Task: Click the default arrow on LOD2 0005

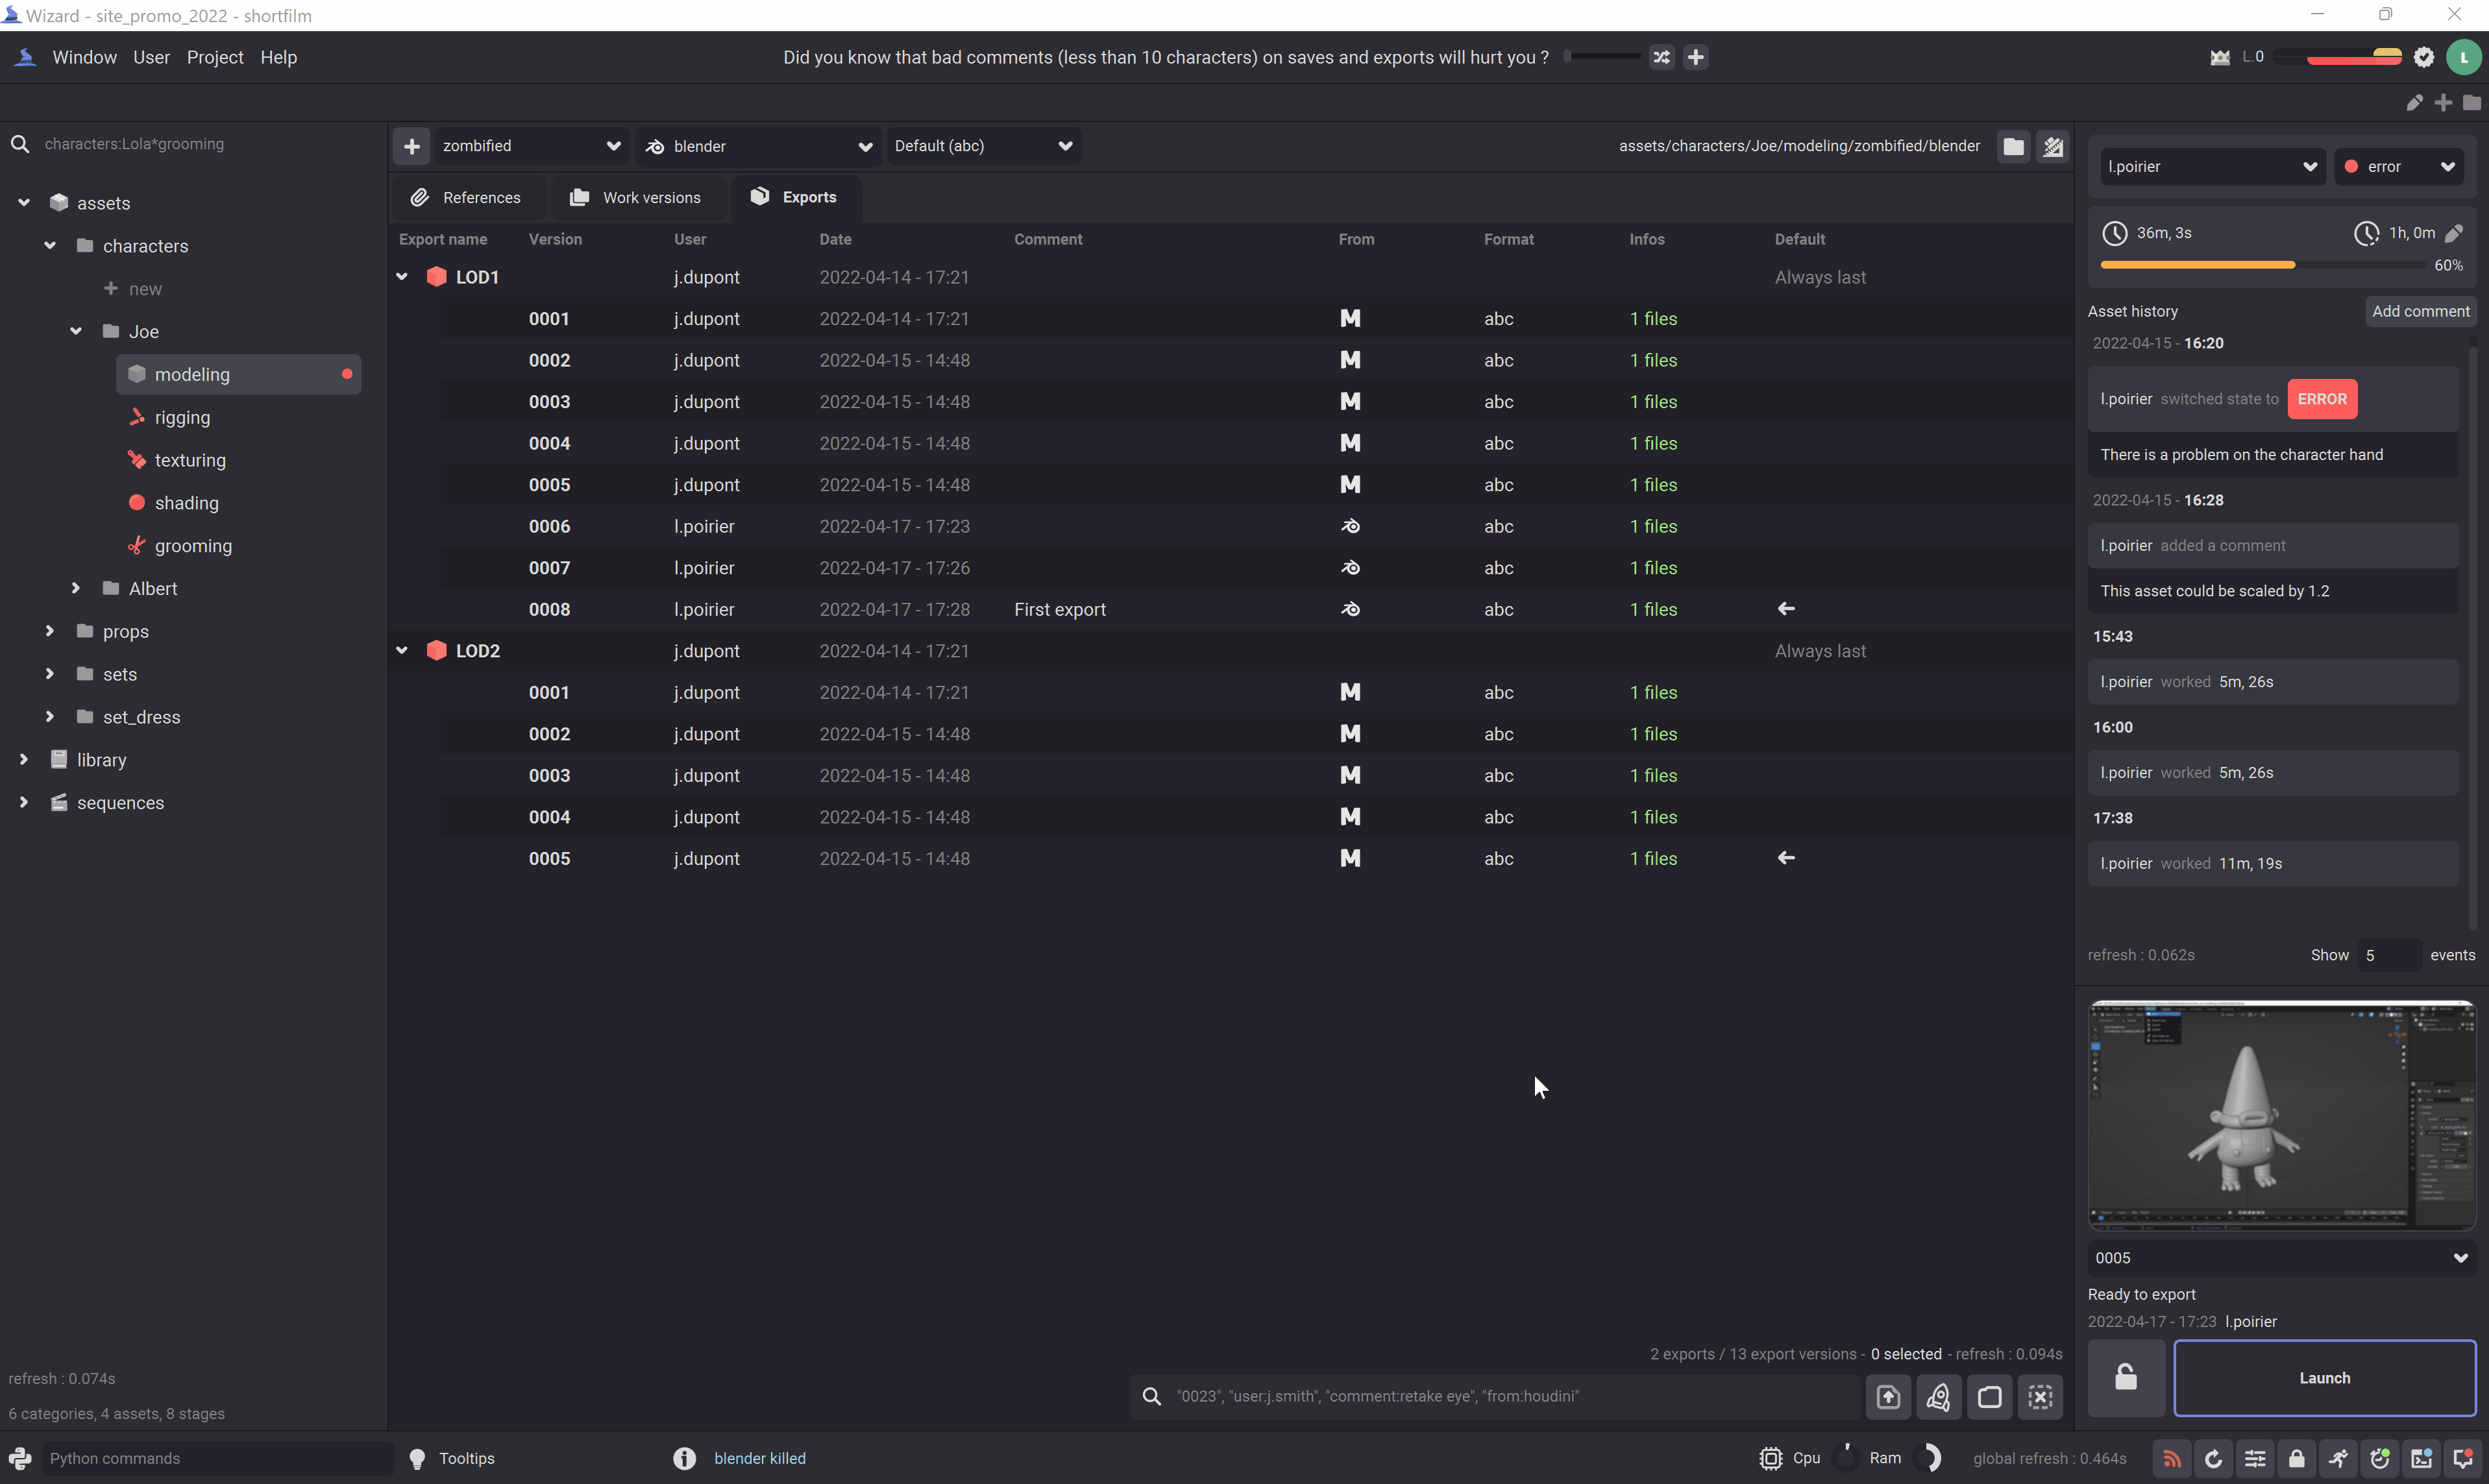Action: [1787, 858]
